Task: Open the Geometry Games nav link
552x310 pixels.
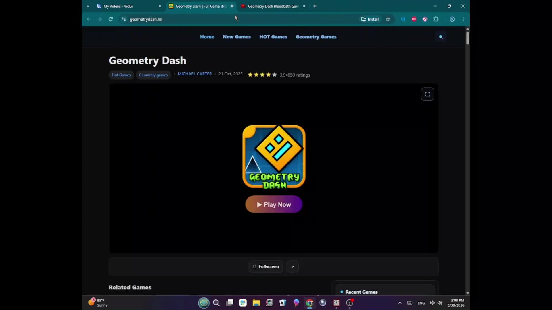Action: pyautogui.click(x=316, y=37)
